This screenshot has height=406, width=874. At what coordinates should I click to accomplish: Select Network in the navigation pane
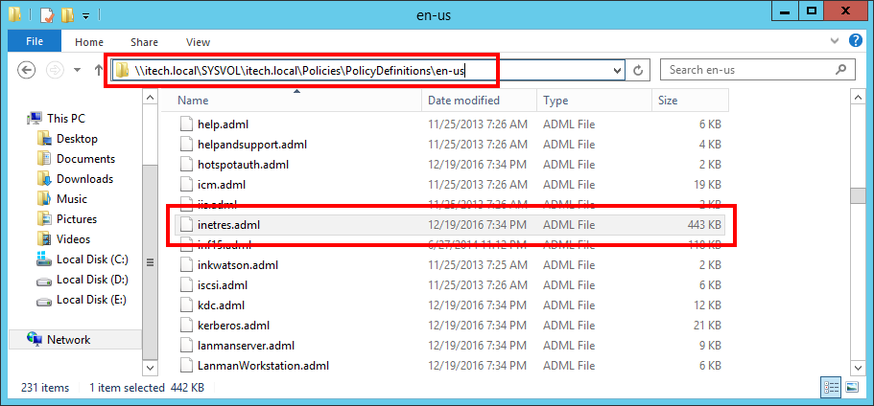click(68, 339)
